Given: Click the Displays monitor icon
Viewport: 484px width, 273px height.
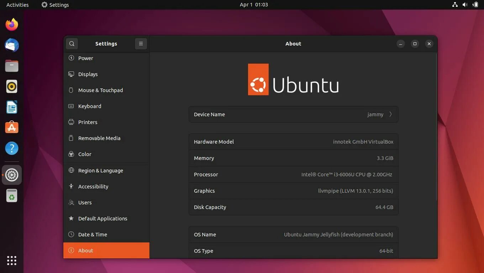Looking at the screenshot, I should point(71,74).
